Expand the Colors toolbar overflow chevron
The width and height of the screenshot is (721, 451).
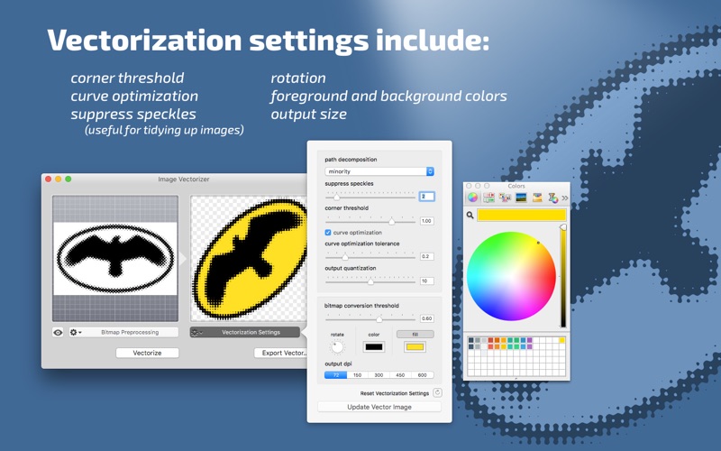(565, 198)
